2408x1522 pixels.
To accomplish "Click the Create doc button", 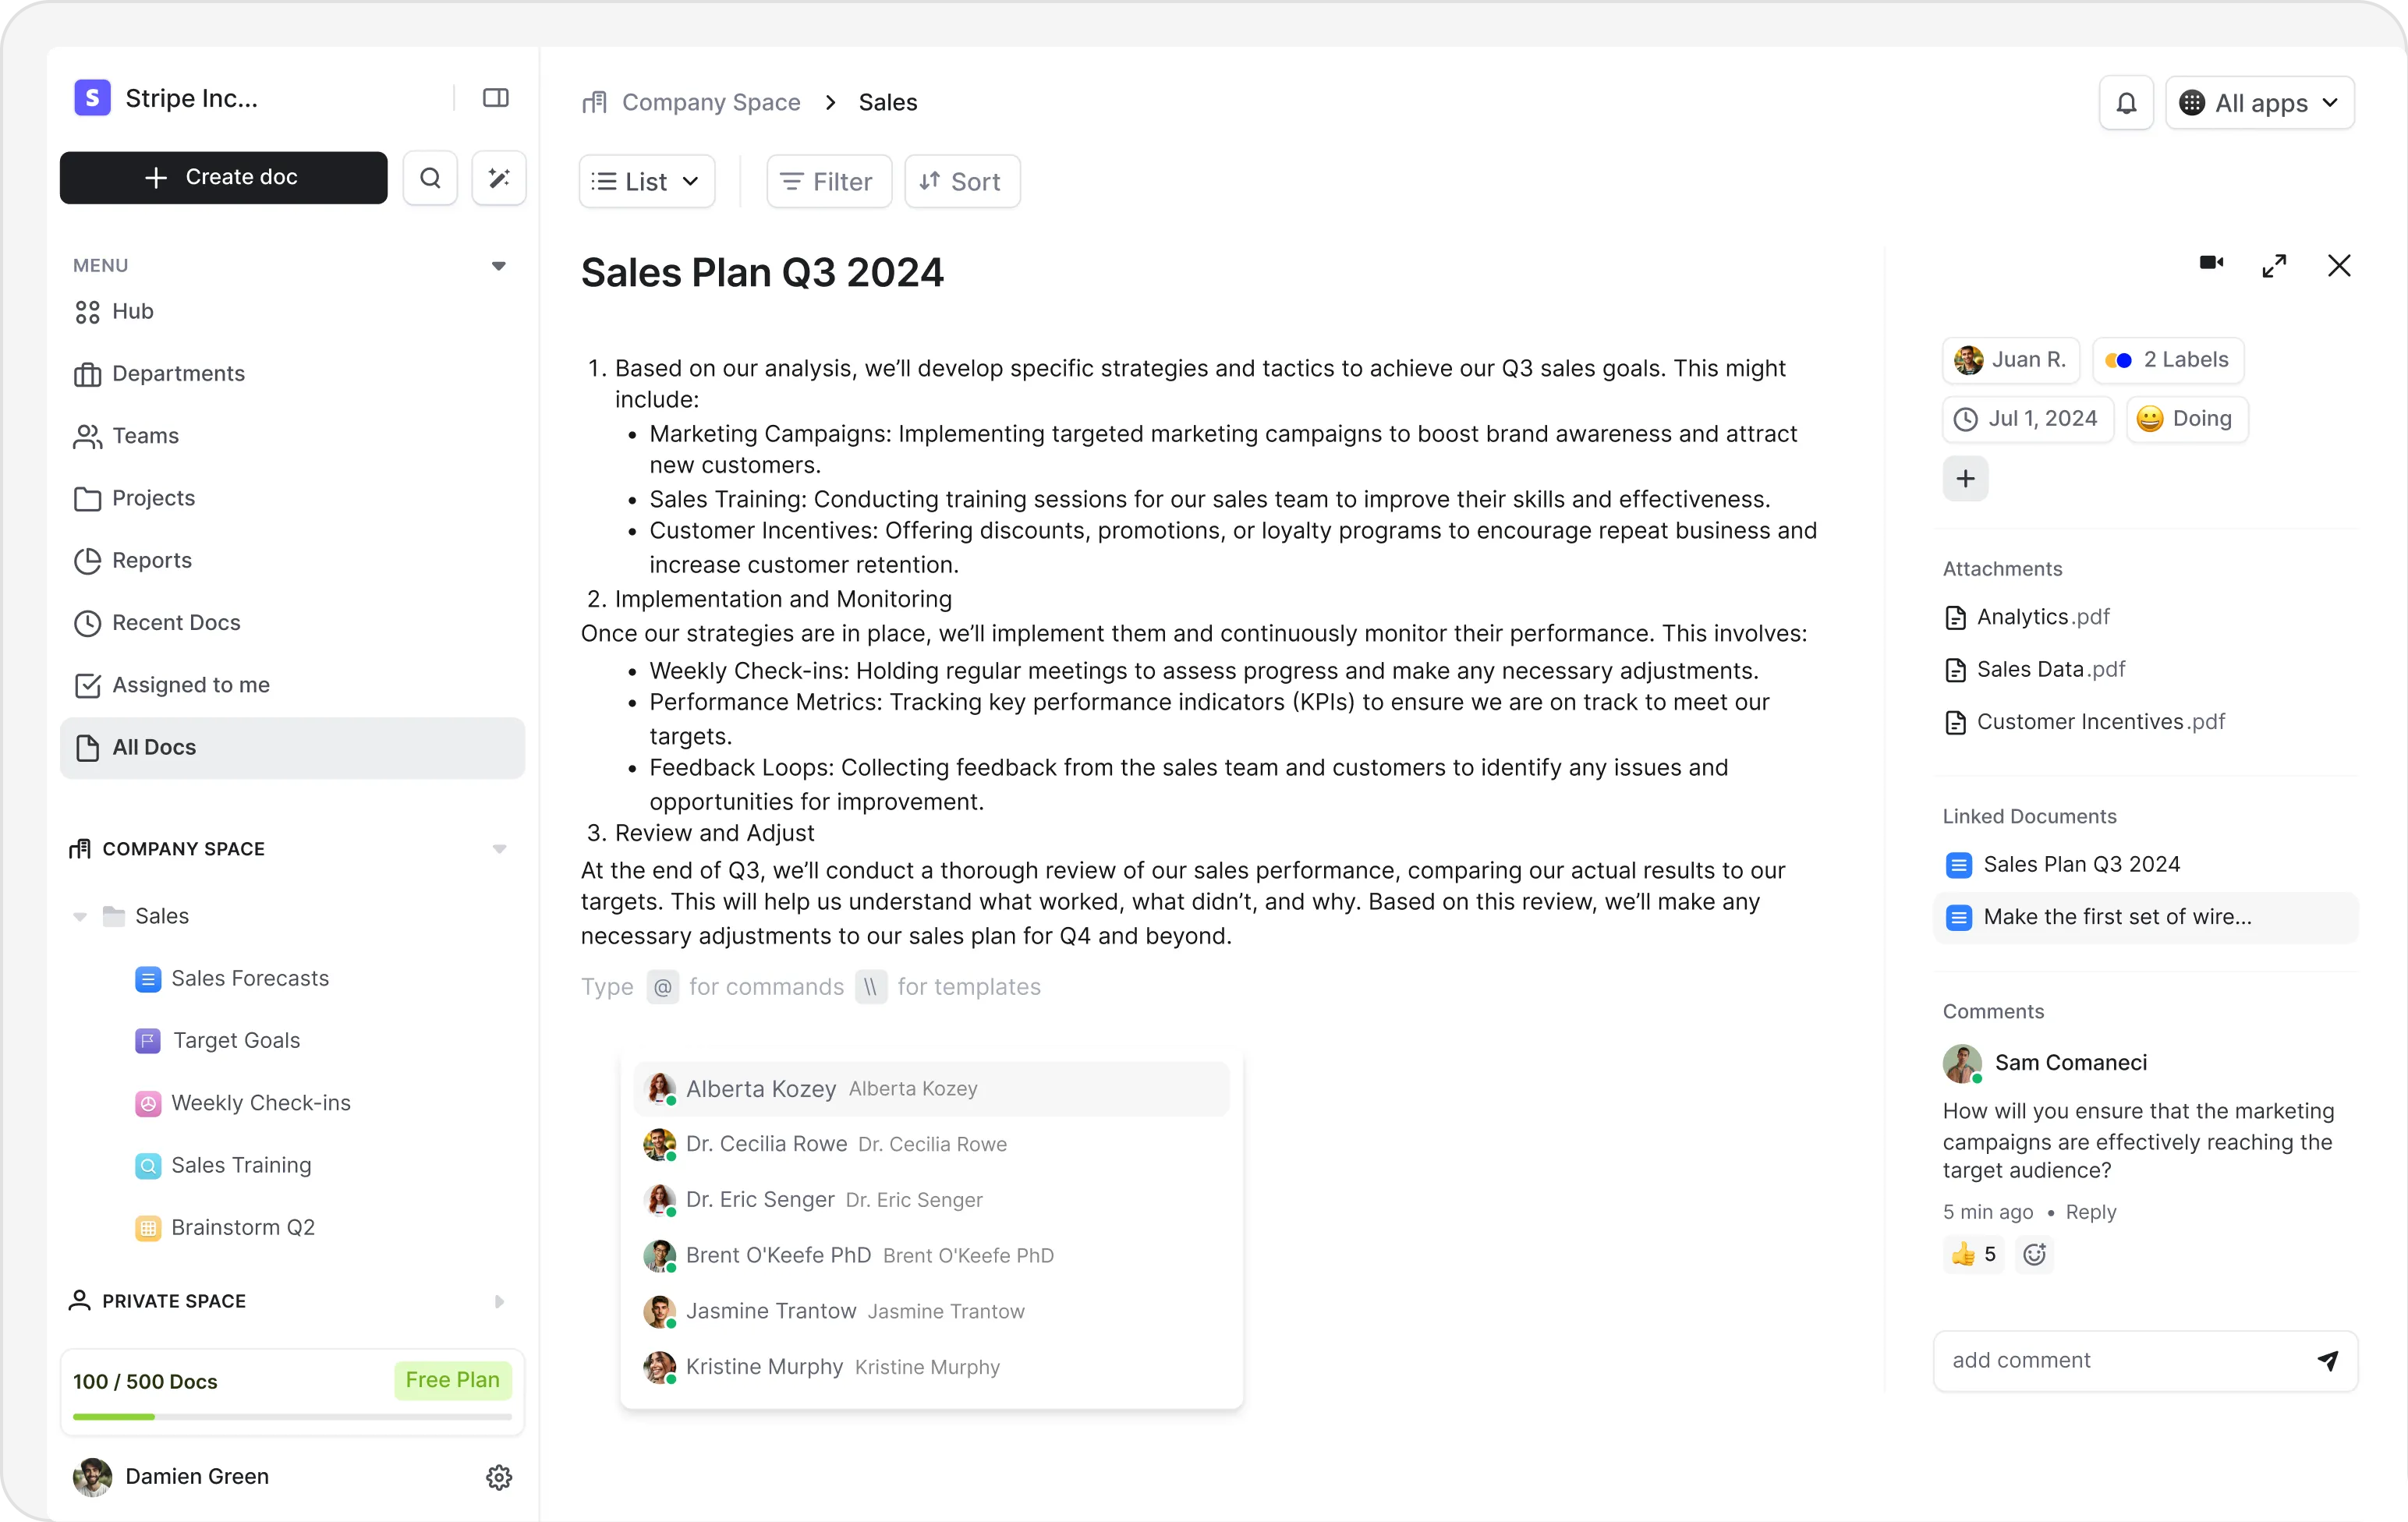I will [223, 178].
